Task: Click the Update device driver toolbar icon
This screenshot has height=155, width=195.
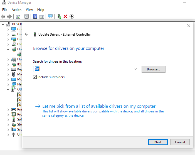Action: (x=59, y=17)
